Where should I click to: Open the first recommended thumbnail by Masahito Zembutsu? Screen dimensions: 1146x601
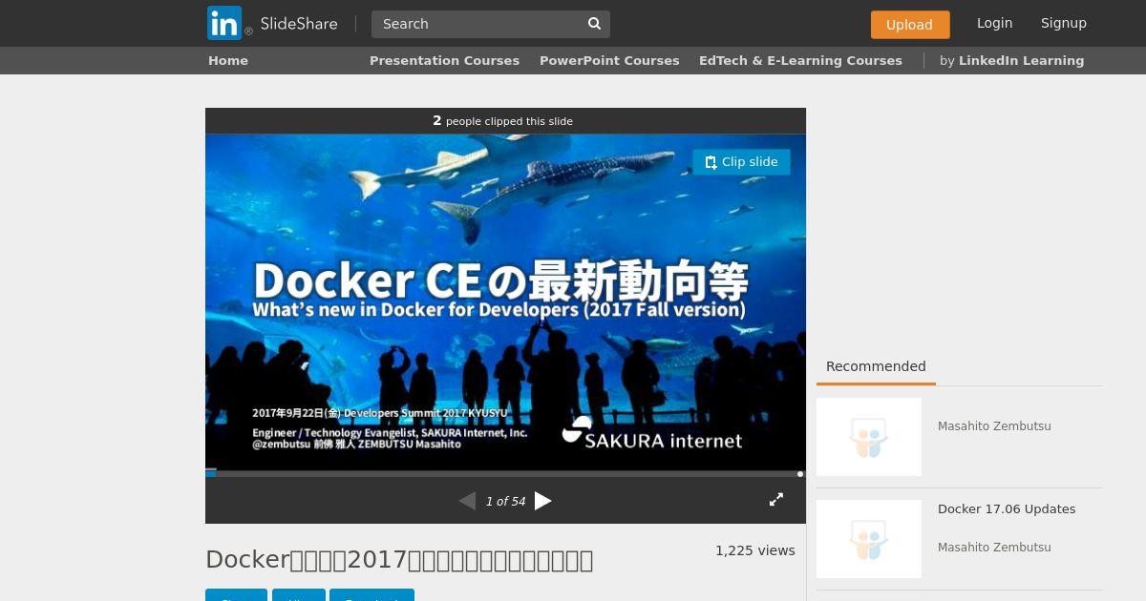[869, 437]
